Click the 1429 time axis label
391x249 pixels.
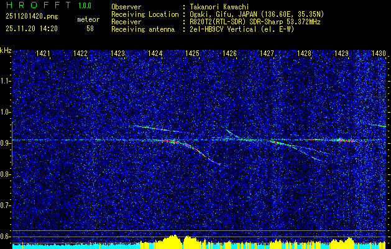pyautogui.click(x=342, y=54)
